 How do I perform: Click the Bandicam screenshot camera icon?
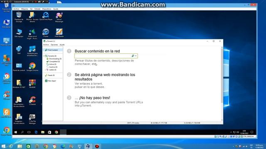[x=39, y=2]
